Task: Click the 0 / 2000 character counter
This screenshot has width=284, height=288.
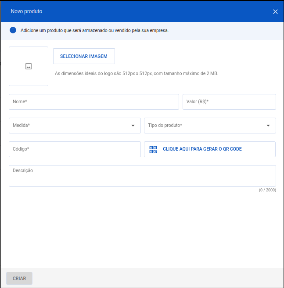Action: (267, 190)
